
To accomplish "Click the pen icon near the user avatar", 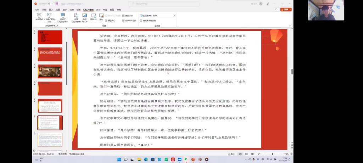I will tap(268, 4).
